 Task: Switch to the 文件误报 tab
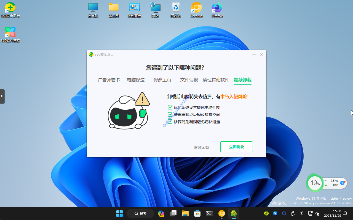(x=189, y=80)
